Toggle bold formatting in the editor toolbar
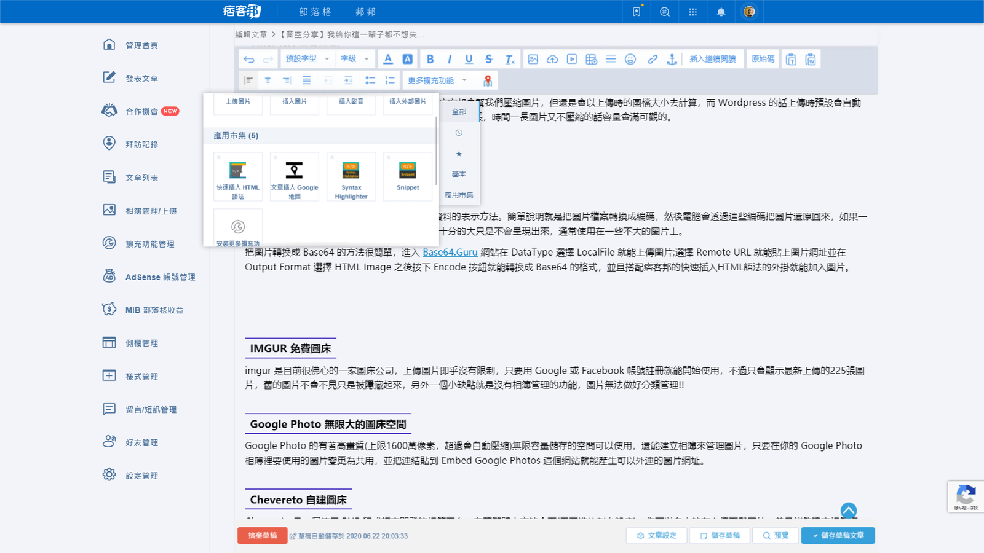The image size is (984, 553). (430, 58)
